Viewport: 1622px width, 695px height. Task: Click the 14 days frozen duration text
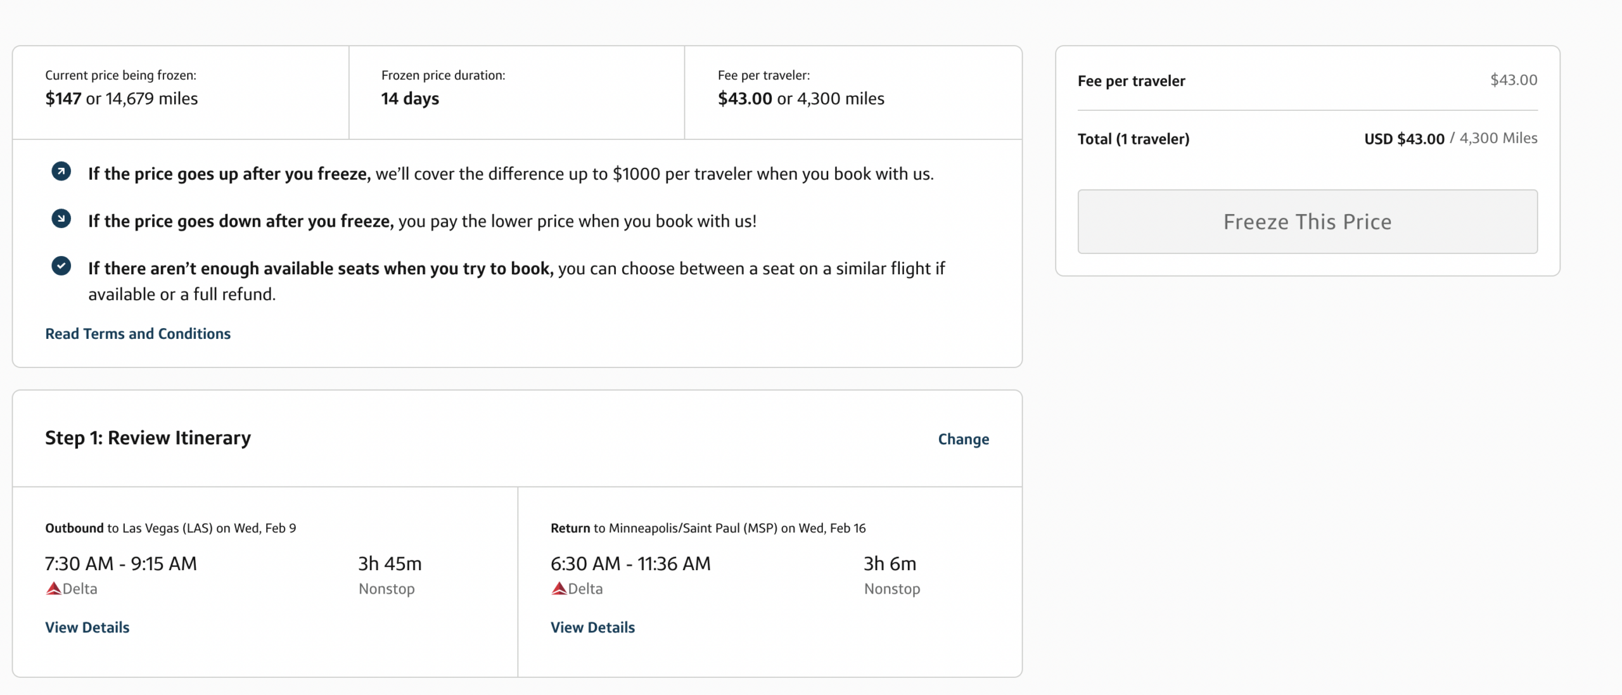(409, 98)
